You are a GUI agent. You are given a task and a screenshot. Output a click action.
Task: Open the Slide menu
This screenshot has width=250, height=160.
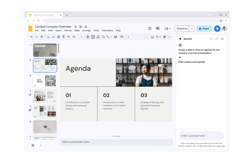pos(77,30)
